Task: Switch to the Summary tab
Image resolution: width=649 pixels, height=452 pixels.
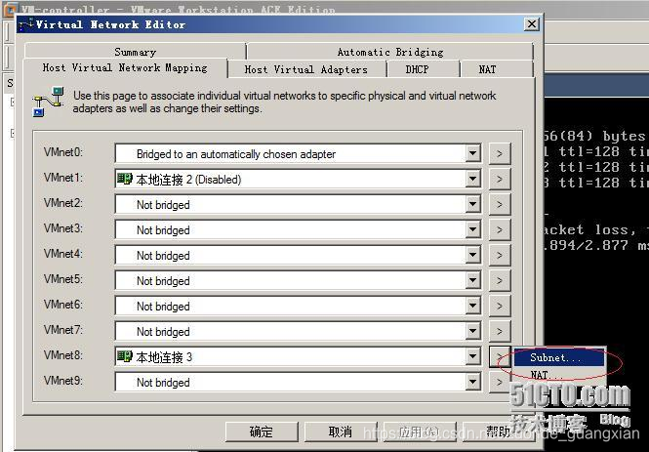Action: click(135, 52)
